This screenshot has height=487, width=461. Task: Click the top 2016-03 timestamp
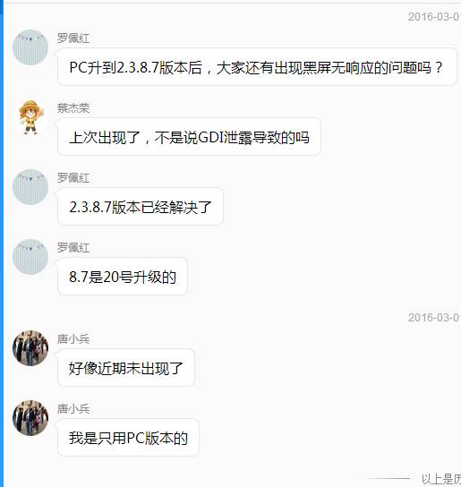tap(434, 17)
